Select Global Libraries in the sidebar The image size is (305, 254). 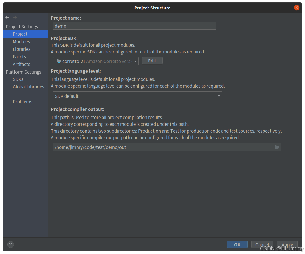(x=28, y=87)
